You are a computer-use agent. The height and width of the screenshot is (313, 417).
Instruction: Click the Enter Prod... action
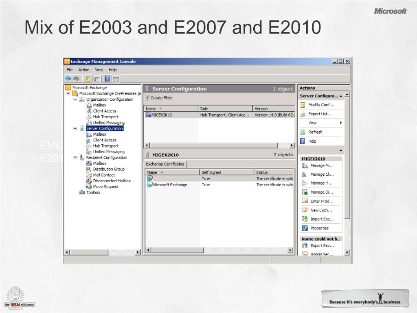pos(322,201)
